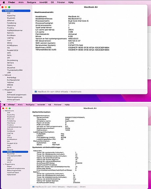Open Skivbränning in the hardware list
151x189 pixels.
tap(12, 60)
